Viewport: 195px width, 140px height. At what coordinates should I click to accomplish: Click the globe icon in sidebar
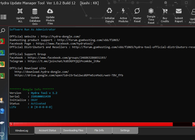(2, 111)
